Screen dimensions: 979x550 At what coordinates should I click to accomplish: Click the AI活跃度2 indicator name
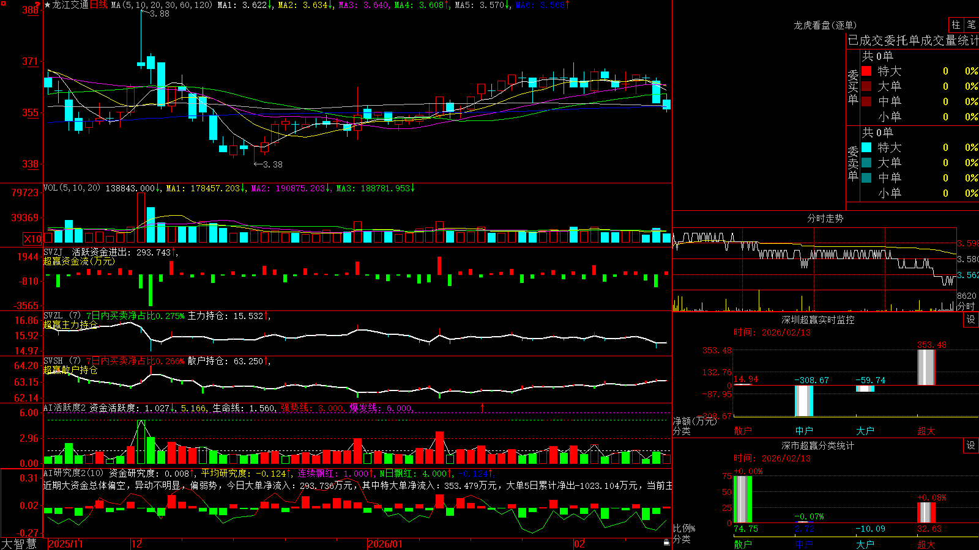point(65,408)
